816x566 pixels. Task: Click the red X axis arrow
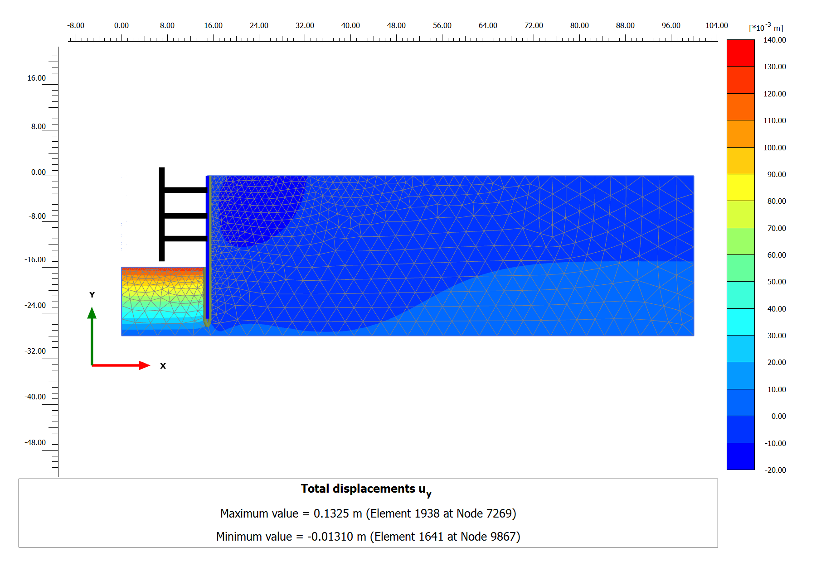click(120, 365)
